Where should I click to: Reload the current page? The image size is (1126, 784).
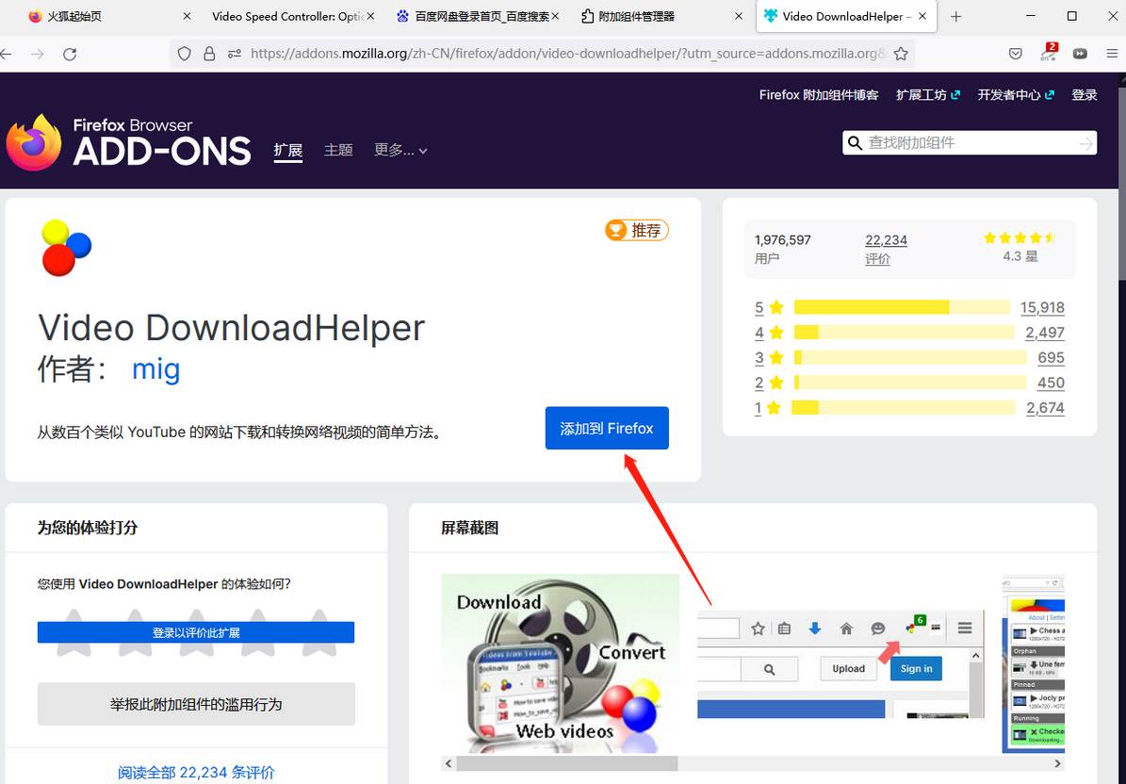click(x=70, y=54)
